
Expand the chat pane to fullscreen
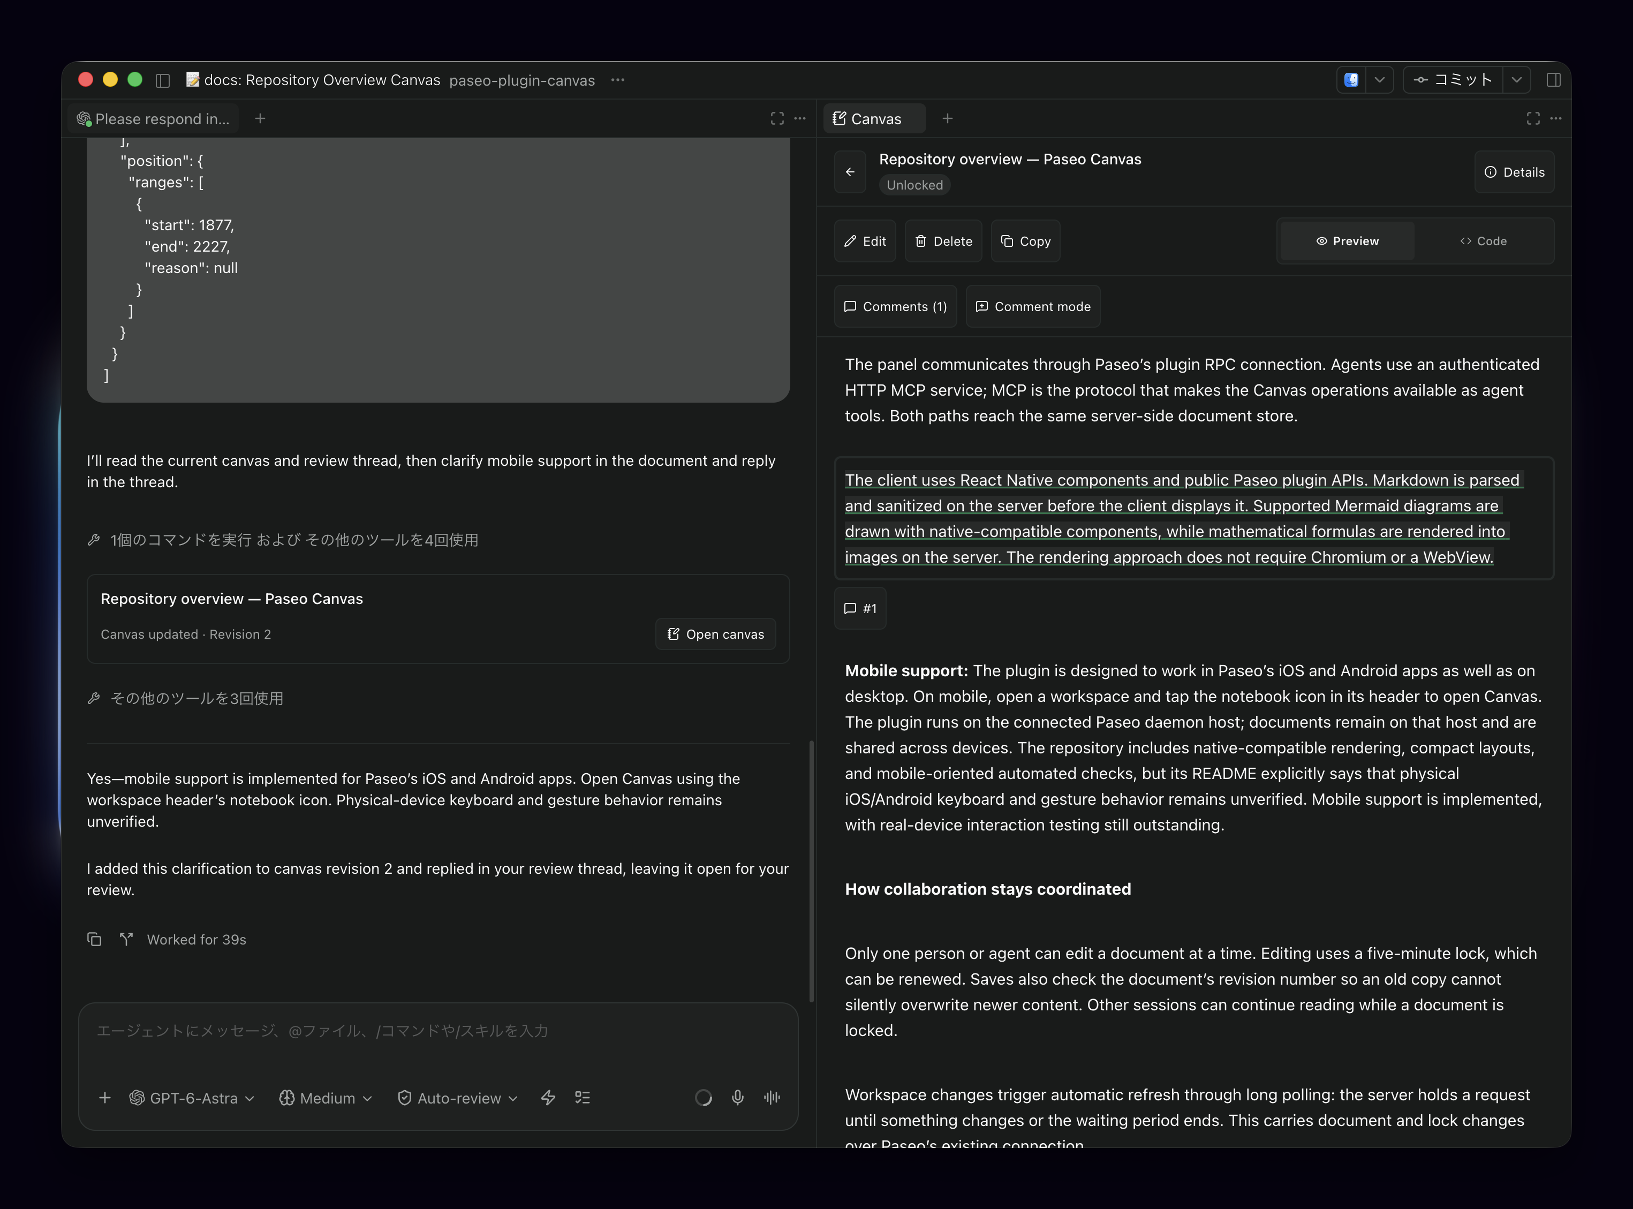[x=777, y=118]
